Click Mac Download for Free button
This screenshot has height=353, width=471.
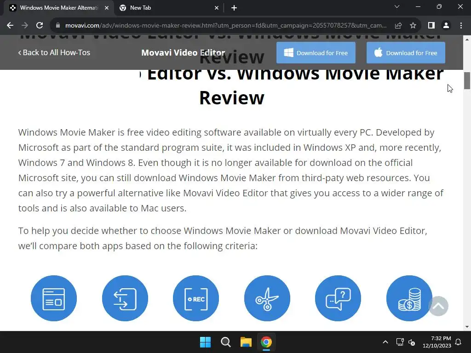click(x=406, y=53)
